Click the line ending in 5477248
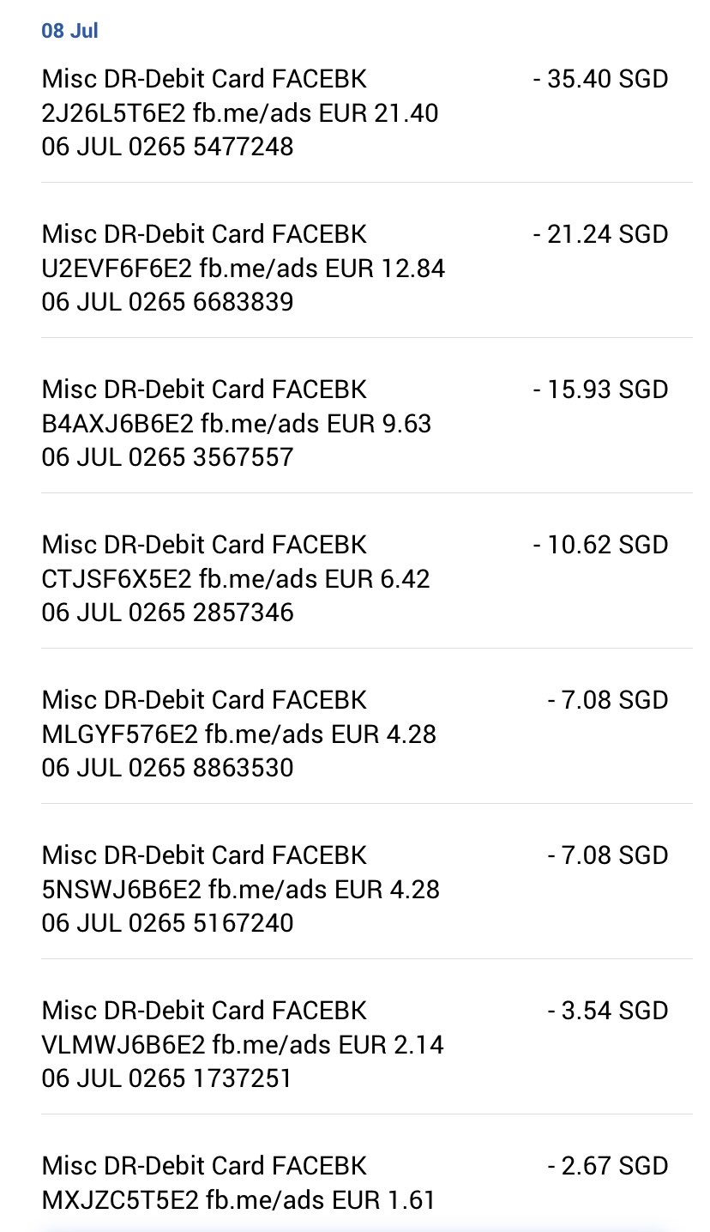Viewport: 710px width, 1232px height. point(167,147)
